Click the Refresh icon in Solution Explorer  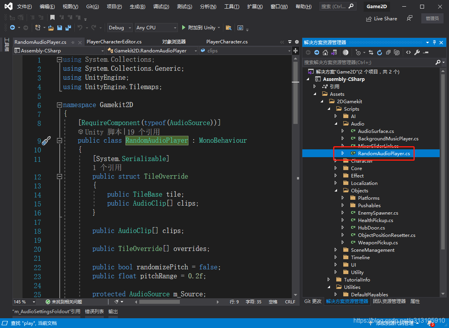click(380, 52)
